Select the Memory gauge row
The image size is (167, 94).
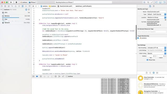(16, 16)
